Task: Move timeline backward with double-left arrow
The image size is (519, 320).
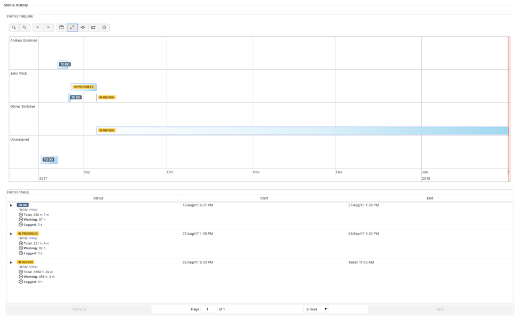Action: [x=38, y=28]
